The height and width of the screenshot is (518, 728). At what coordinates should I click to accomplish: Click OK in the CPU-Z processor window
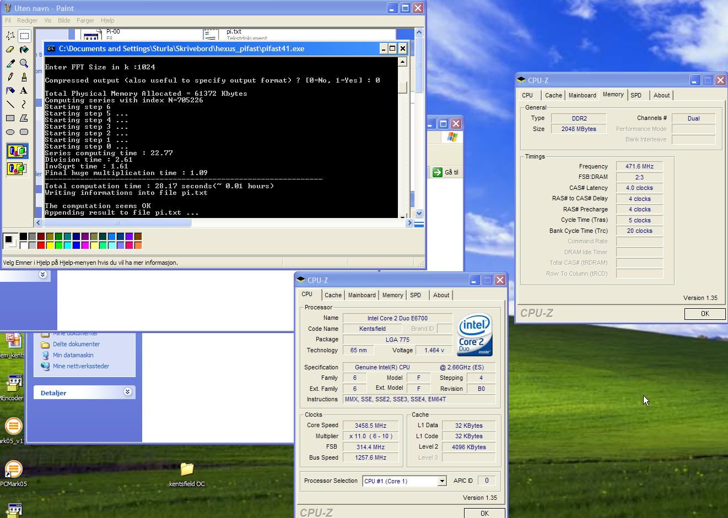[484, 513]
